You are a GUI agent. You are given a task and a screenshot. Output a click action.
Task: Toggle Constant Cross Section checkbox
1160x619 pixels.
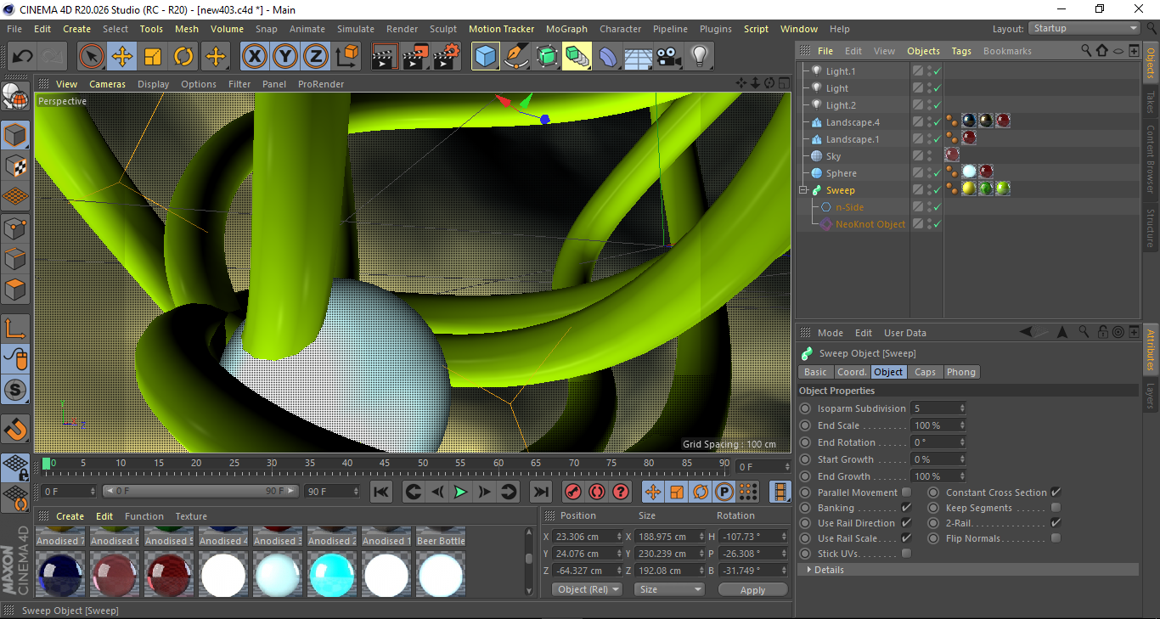coord(1056,492)
